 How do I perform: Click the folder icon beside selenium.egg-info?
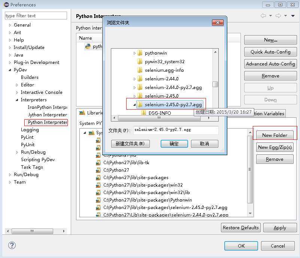(x=140, y=70)
